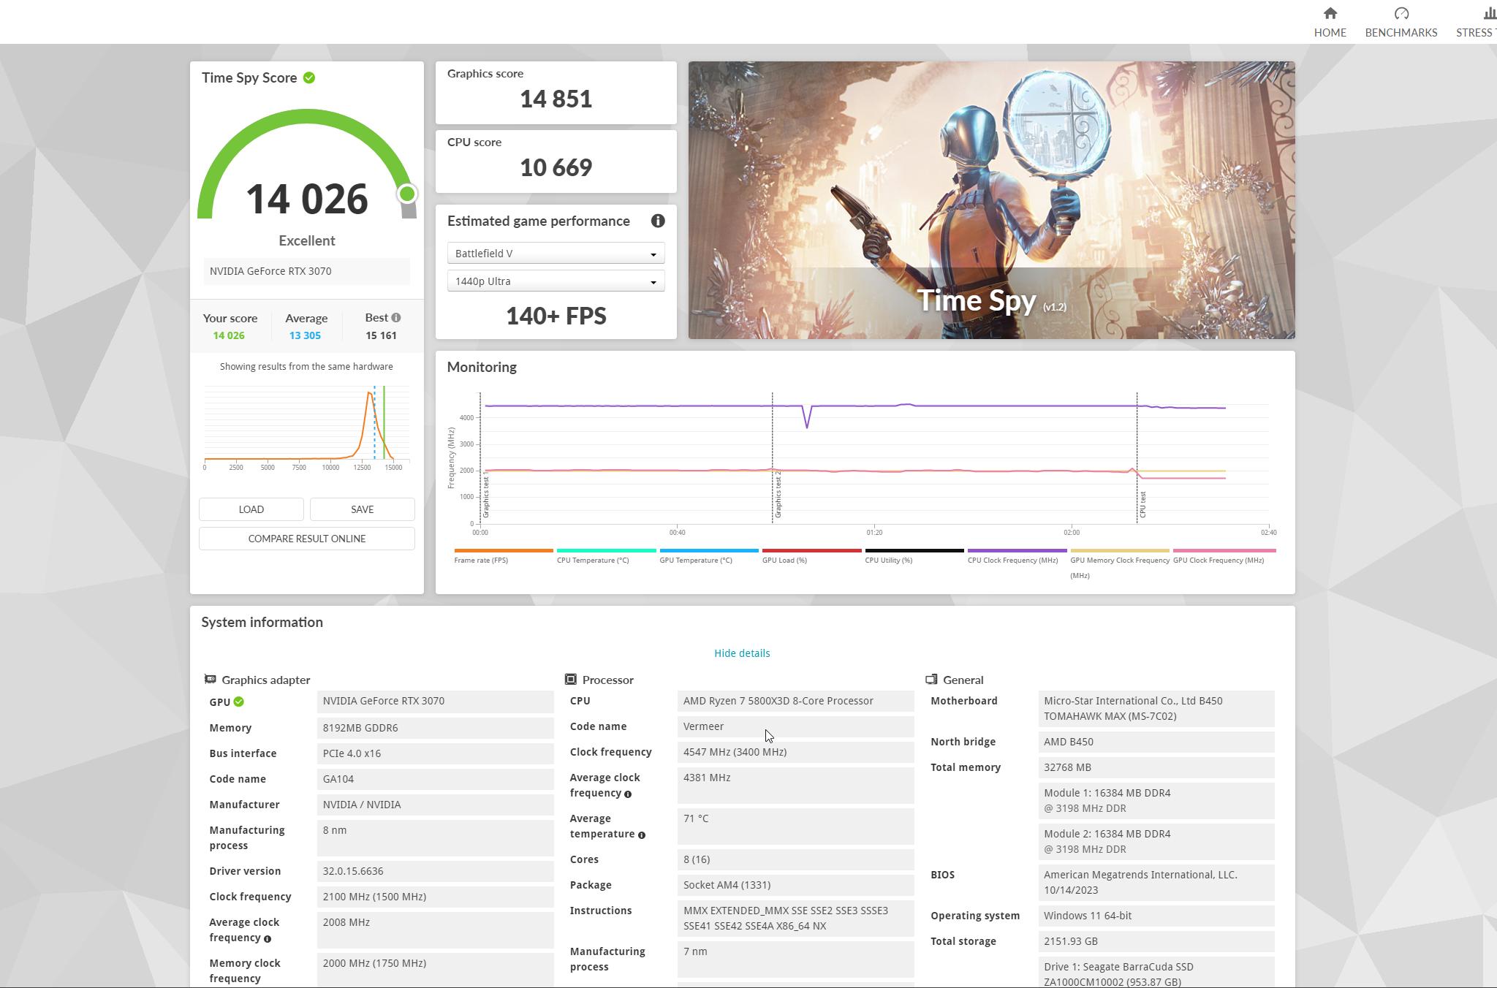Click the LOAD button

[x=251, y=509]
